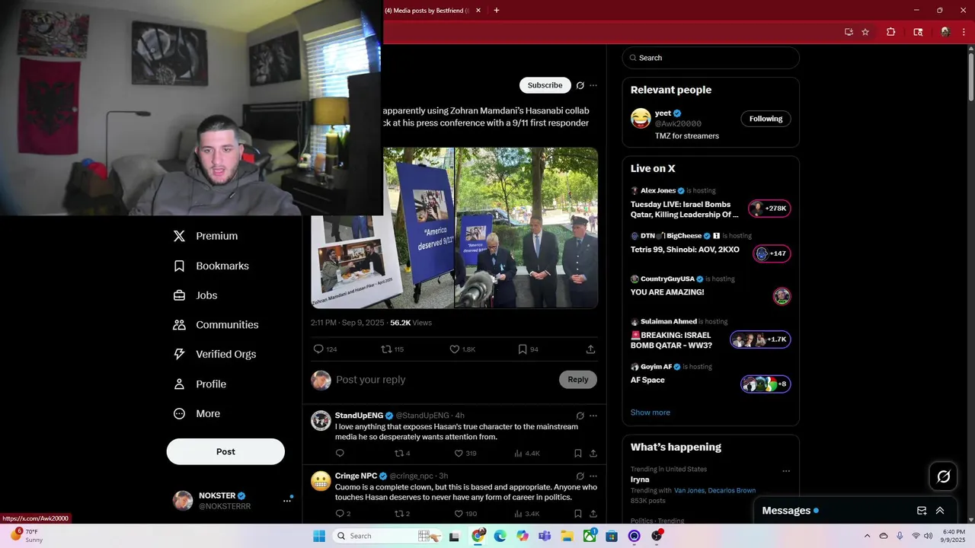
Task: Open browser Extensions puzzle icon
Action: pos(890,32)
